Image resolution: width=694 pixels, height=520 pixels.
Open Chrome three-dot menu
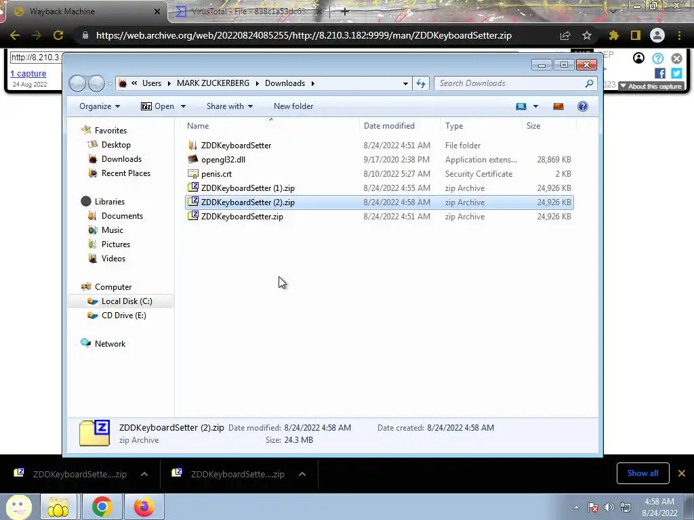tap(679, 35)
